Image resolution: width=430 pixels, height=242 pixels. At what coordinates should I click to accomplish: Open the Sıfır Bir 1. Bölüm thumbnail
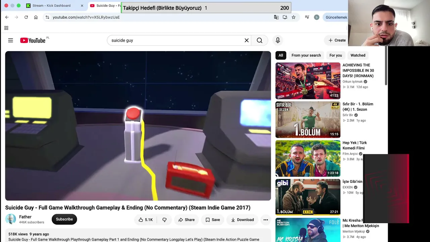(x=308, y=120)
